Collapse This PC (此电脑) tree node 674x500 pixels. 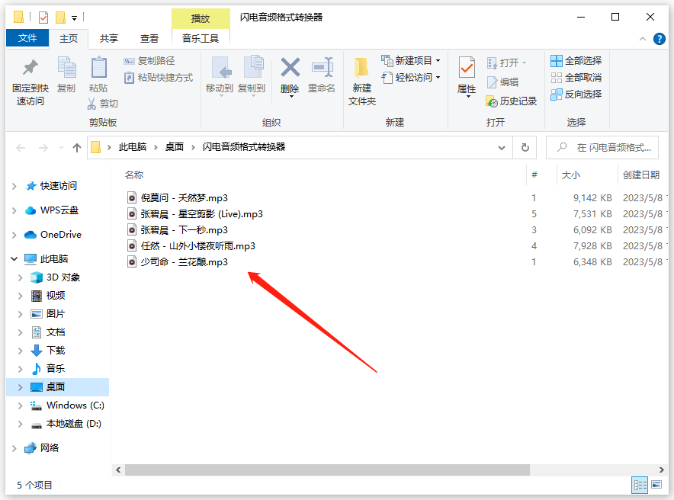pyautogui.click(x=14, y=259)
